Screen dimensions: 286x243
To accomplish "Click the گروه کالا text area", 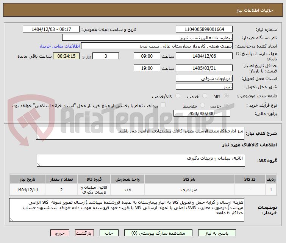I will pyautogui.click(x=141, y=160).
